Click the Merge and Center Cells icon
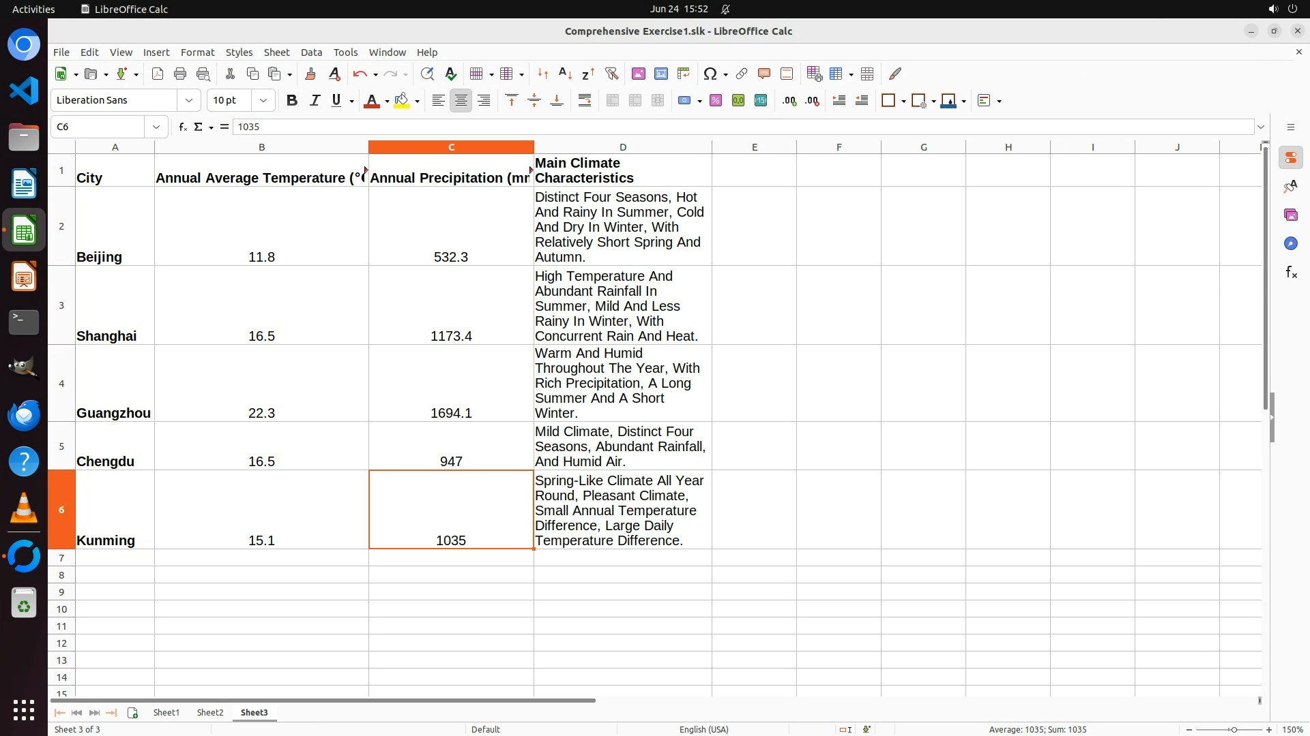Screen dimensions: 1310x736 (x=613, y=101)
